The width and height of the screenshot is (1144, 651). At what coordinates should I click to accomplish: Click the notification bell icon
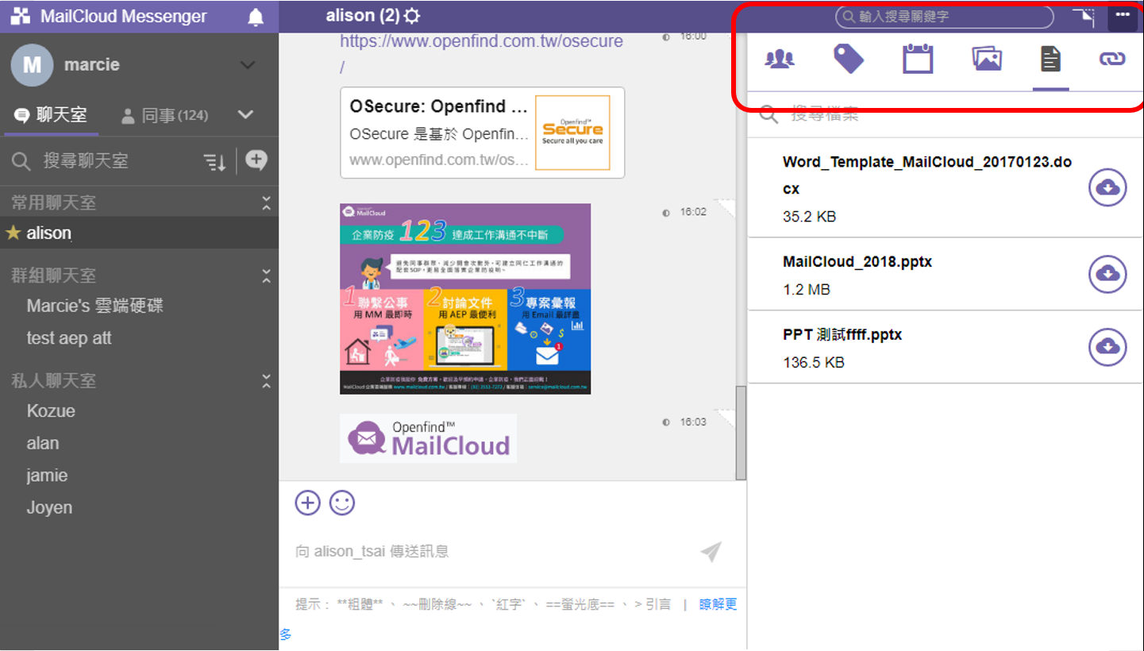(256, 17)
